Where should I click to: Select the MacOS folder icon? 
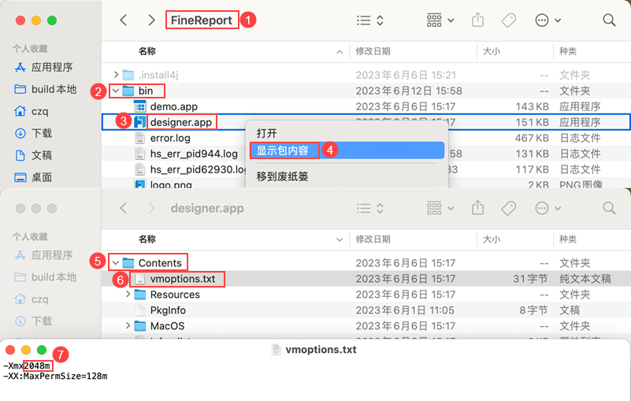[x=139, y=325]
